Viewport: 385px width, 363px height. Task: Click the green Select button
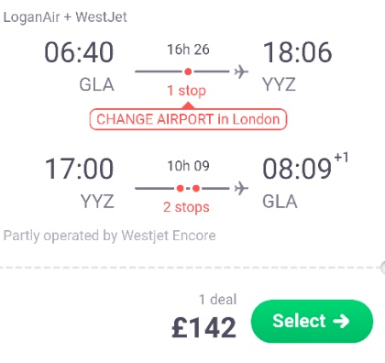[312, 321]
